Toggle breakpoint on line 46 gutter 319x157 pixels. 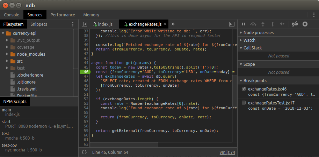coord(85,72)
